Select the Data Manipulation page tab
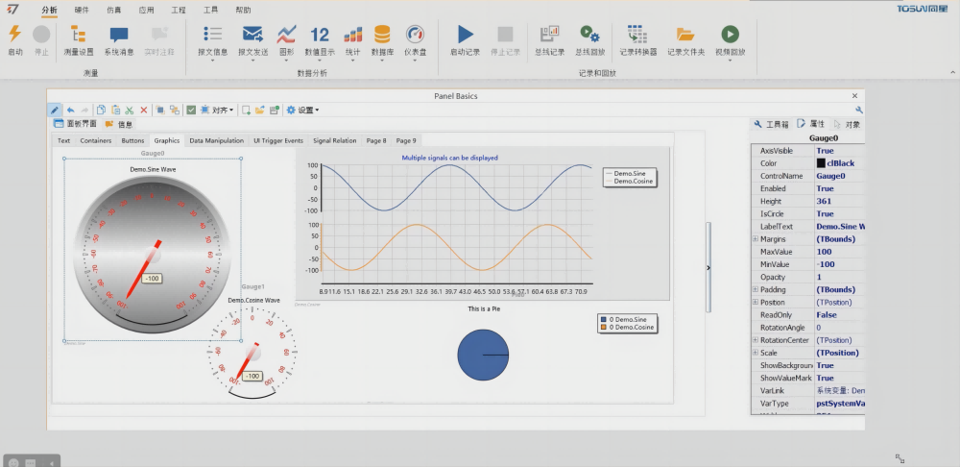 [216, 140]
